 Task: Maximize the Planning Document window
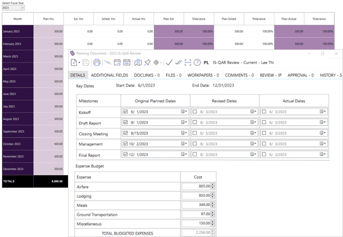[x=323, y=53]
